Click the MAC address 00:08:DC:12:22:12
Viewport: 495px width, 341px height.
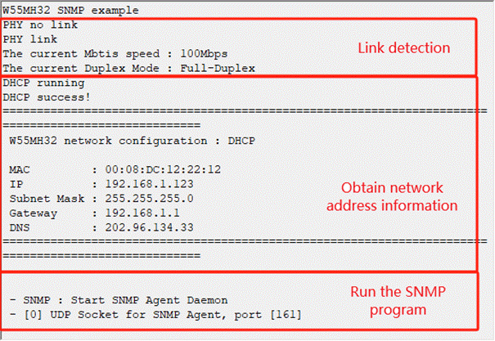(163, 170)
